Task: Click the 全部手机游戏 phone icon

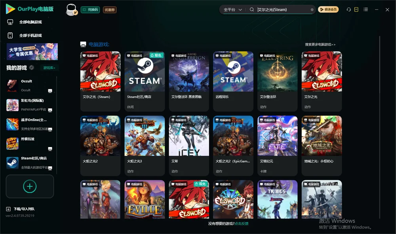Action: point(10,35)
